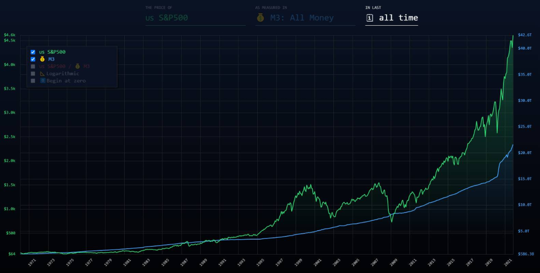
Task: Click the zero icon beside Begin at zero
Action: (x=43, y=81)
